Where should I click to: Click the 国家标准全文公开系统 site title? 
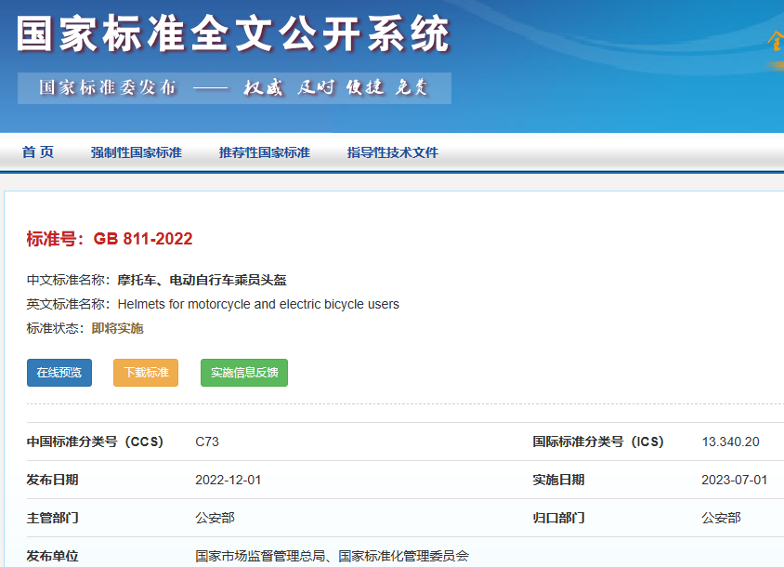233,35
